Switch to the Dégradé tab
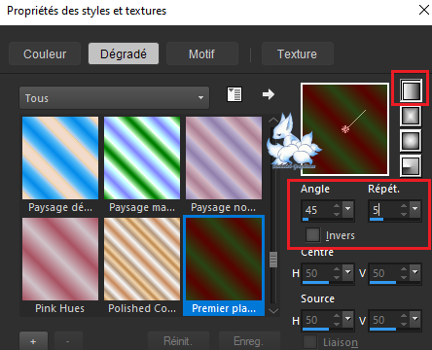 pos(124,53)
